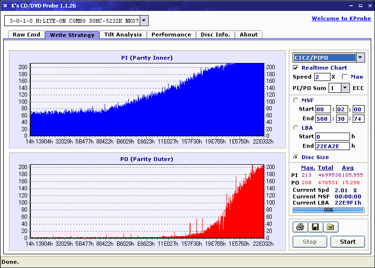Click the Current Spd value 2.01

tap(341, 190)
